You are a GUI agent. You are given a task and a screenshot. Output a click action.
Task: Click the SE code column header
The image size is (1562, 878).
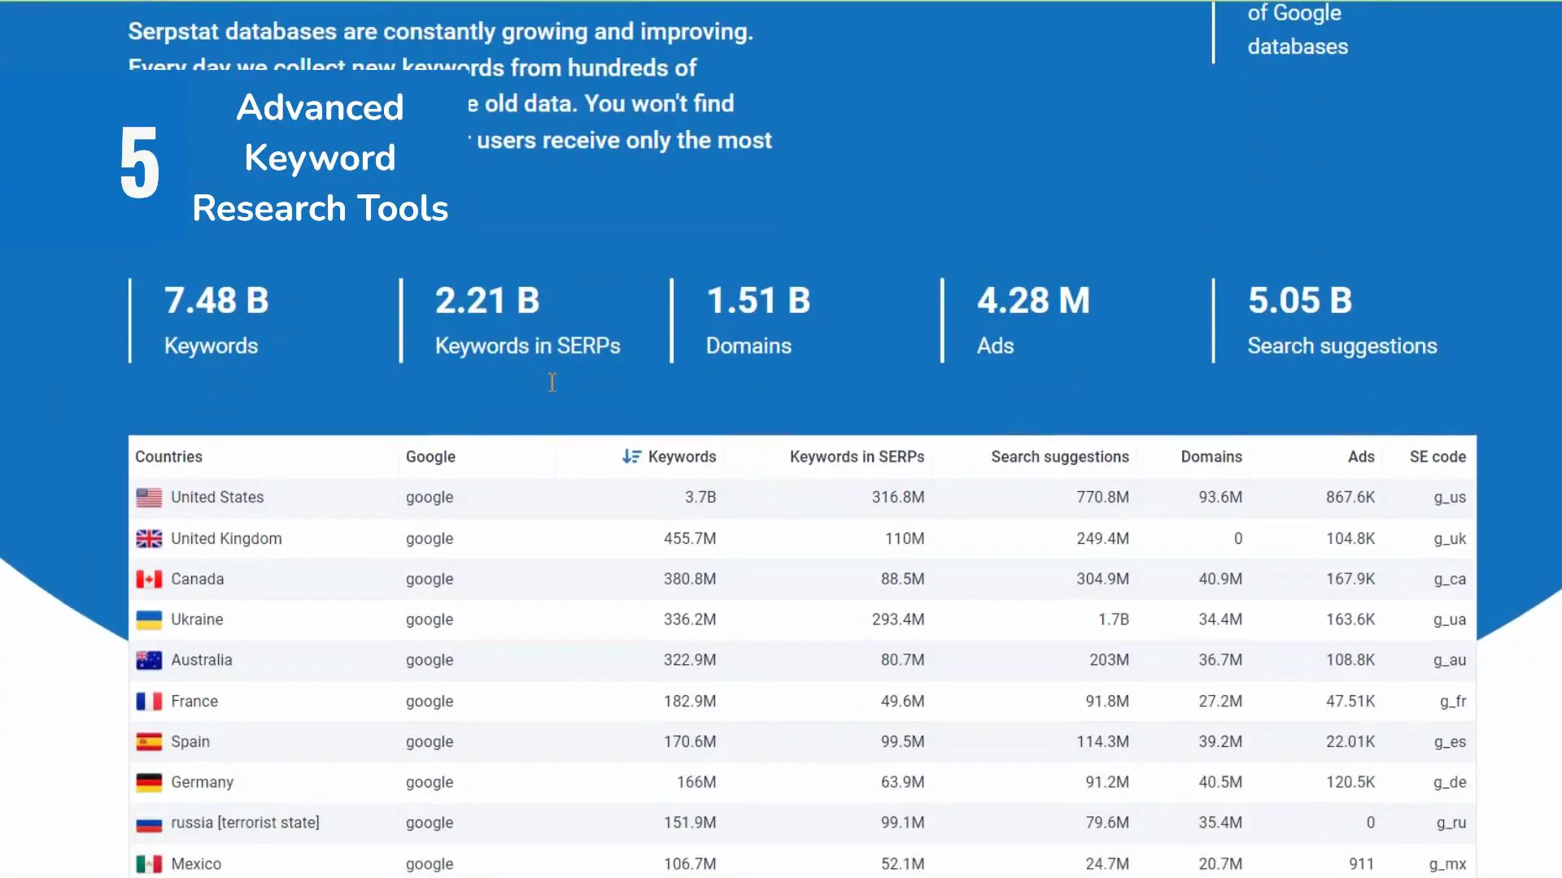[1437, 457]
